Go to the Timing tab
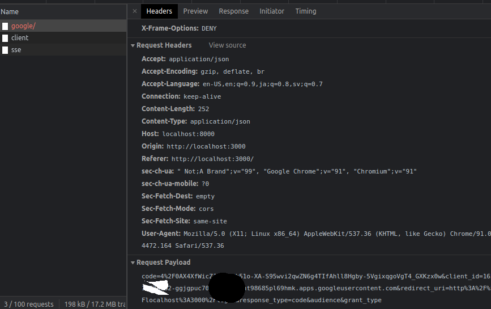 coord(306,11)
